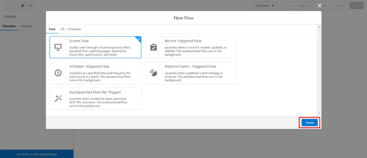Select the Autolaunched Flow magic wand icon
367x158 pixels.
point(58,98)
